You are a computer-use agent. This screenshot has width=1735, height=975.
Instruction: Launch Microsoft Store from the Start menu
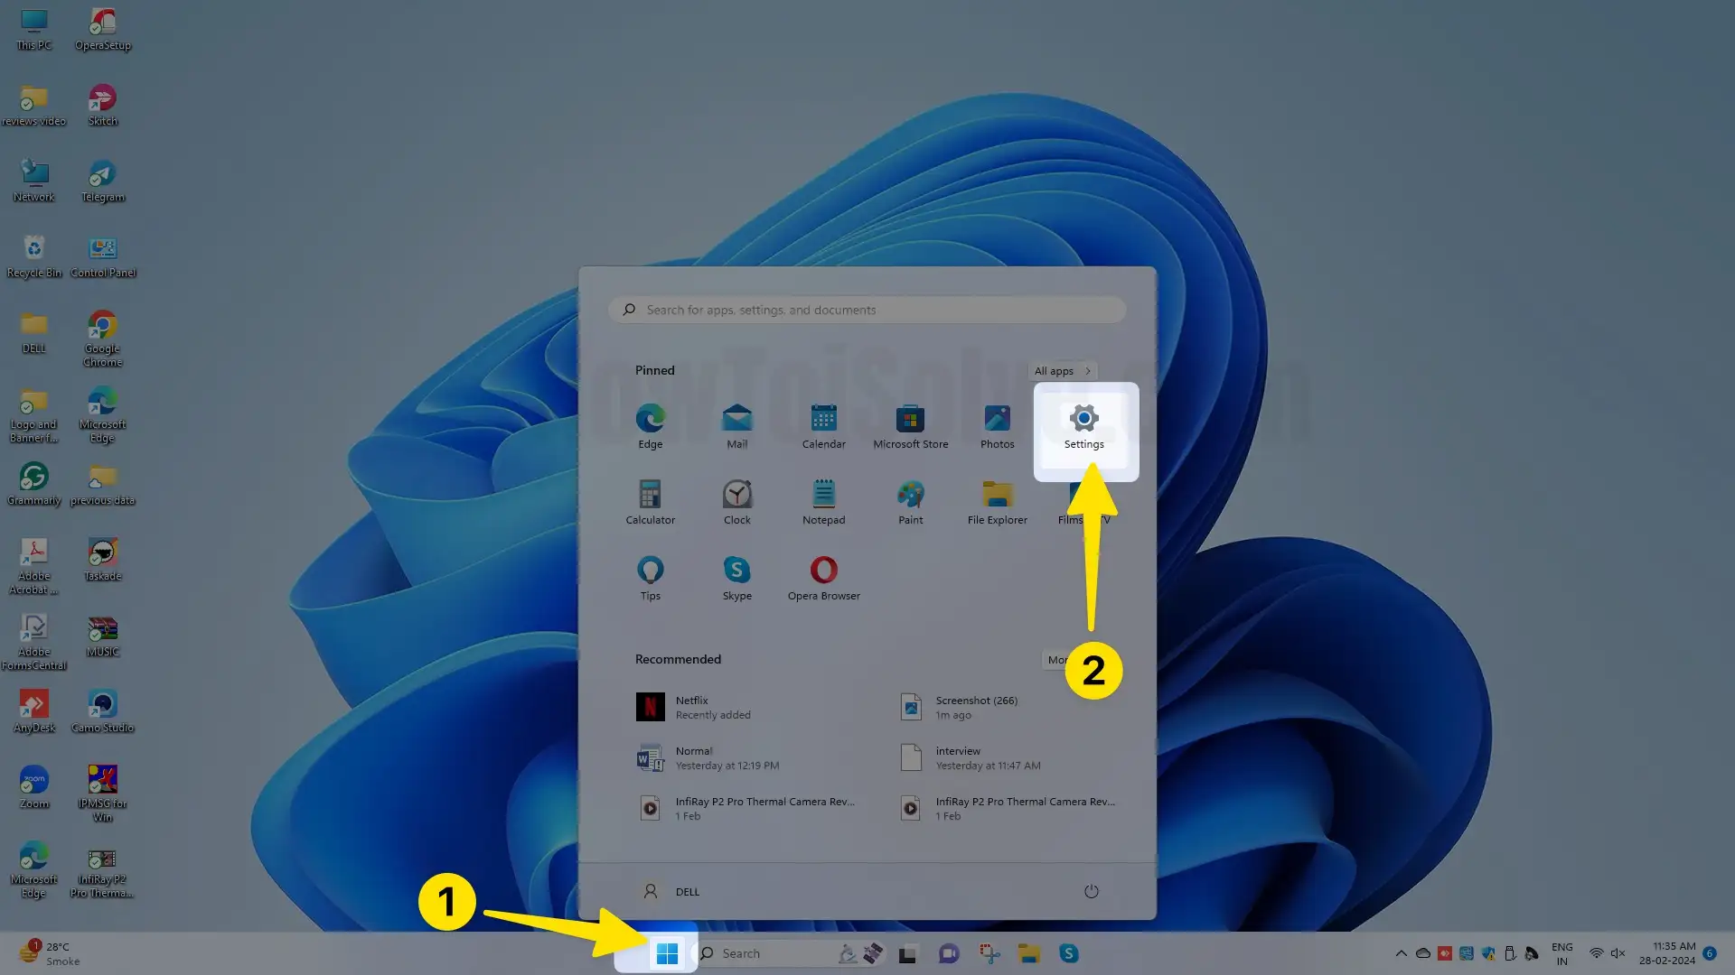[911, 427]
